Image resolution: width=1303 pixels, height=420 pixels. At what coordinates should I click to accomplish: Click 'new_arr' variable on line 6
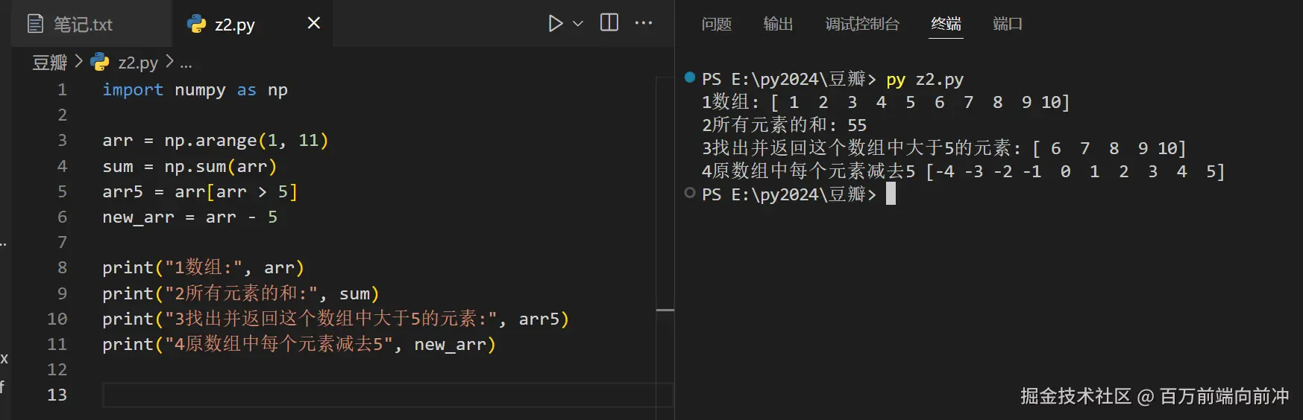(x=138, y=217)
